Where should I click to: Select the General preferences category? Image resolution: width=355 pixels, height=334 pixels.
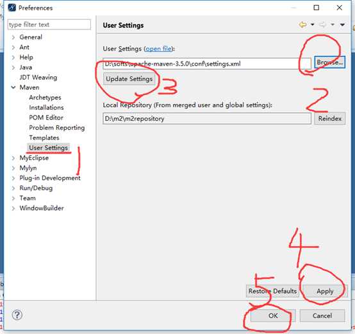[x=31, y=37]
